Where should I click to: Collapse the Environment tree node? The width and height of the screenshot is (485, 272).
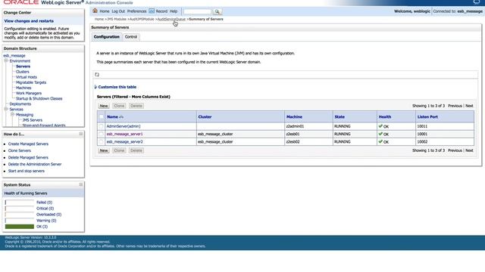(6, 60)
